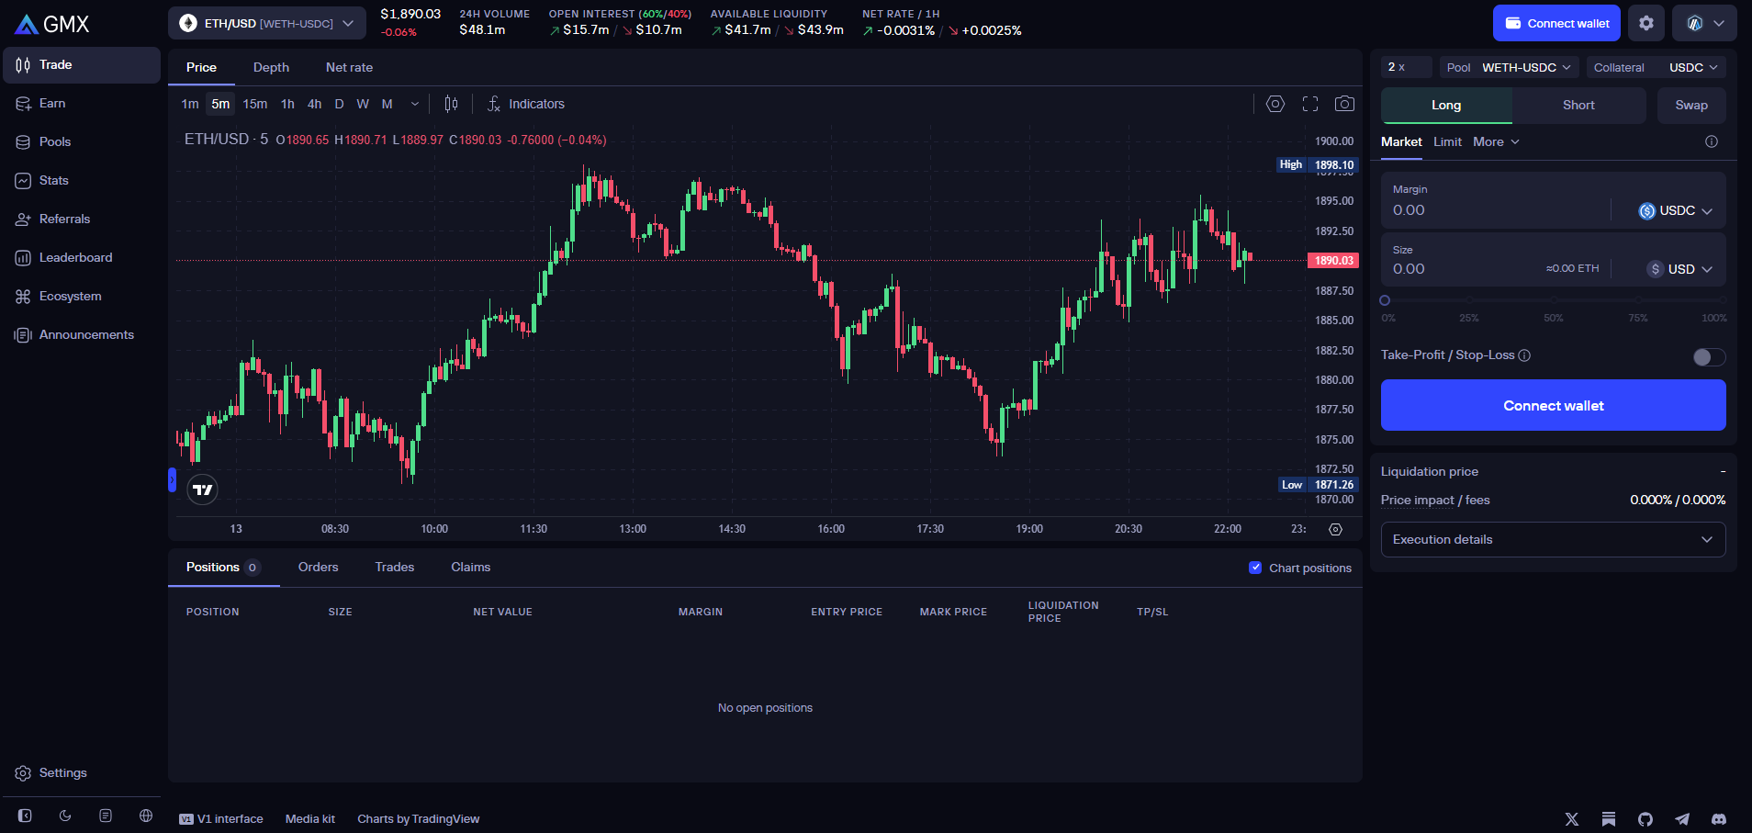Click the Telegram icon in footer

point(1682,818)
